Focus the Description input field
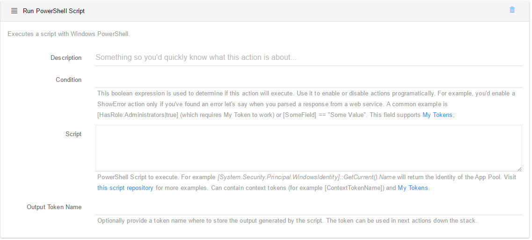The height and width of the screenshot is (240, 532). (308, 58)
